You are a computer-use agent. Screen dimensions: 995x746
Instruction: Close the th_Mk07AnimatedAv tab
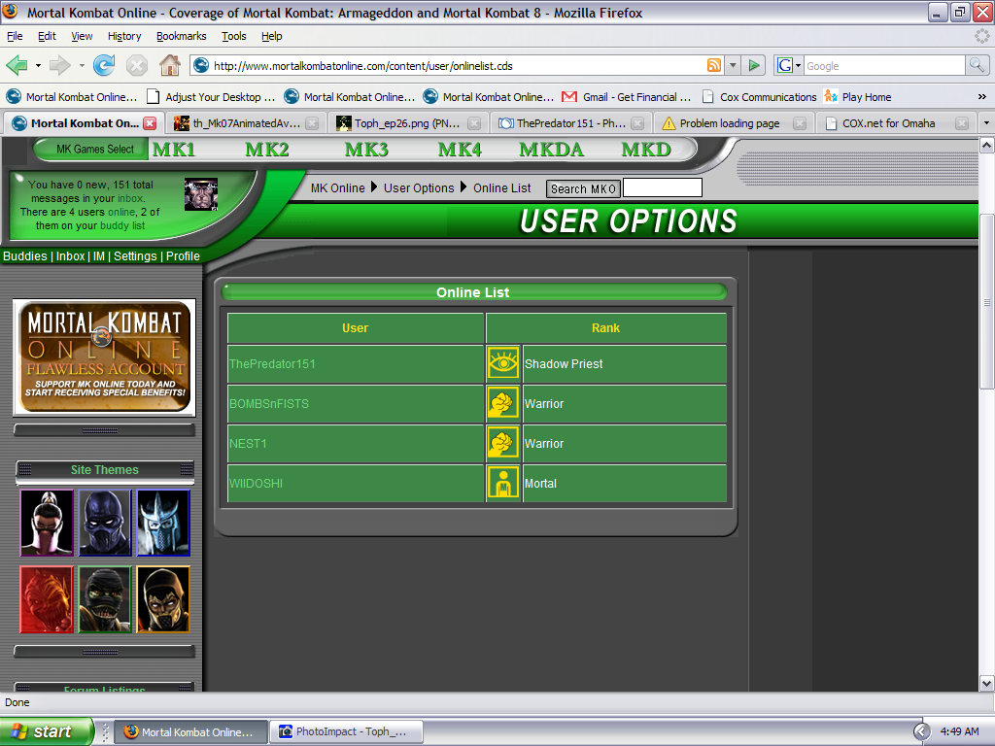coord(312,123)
